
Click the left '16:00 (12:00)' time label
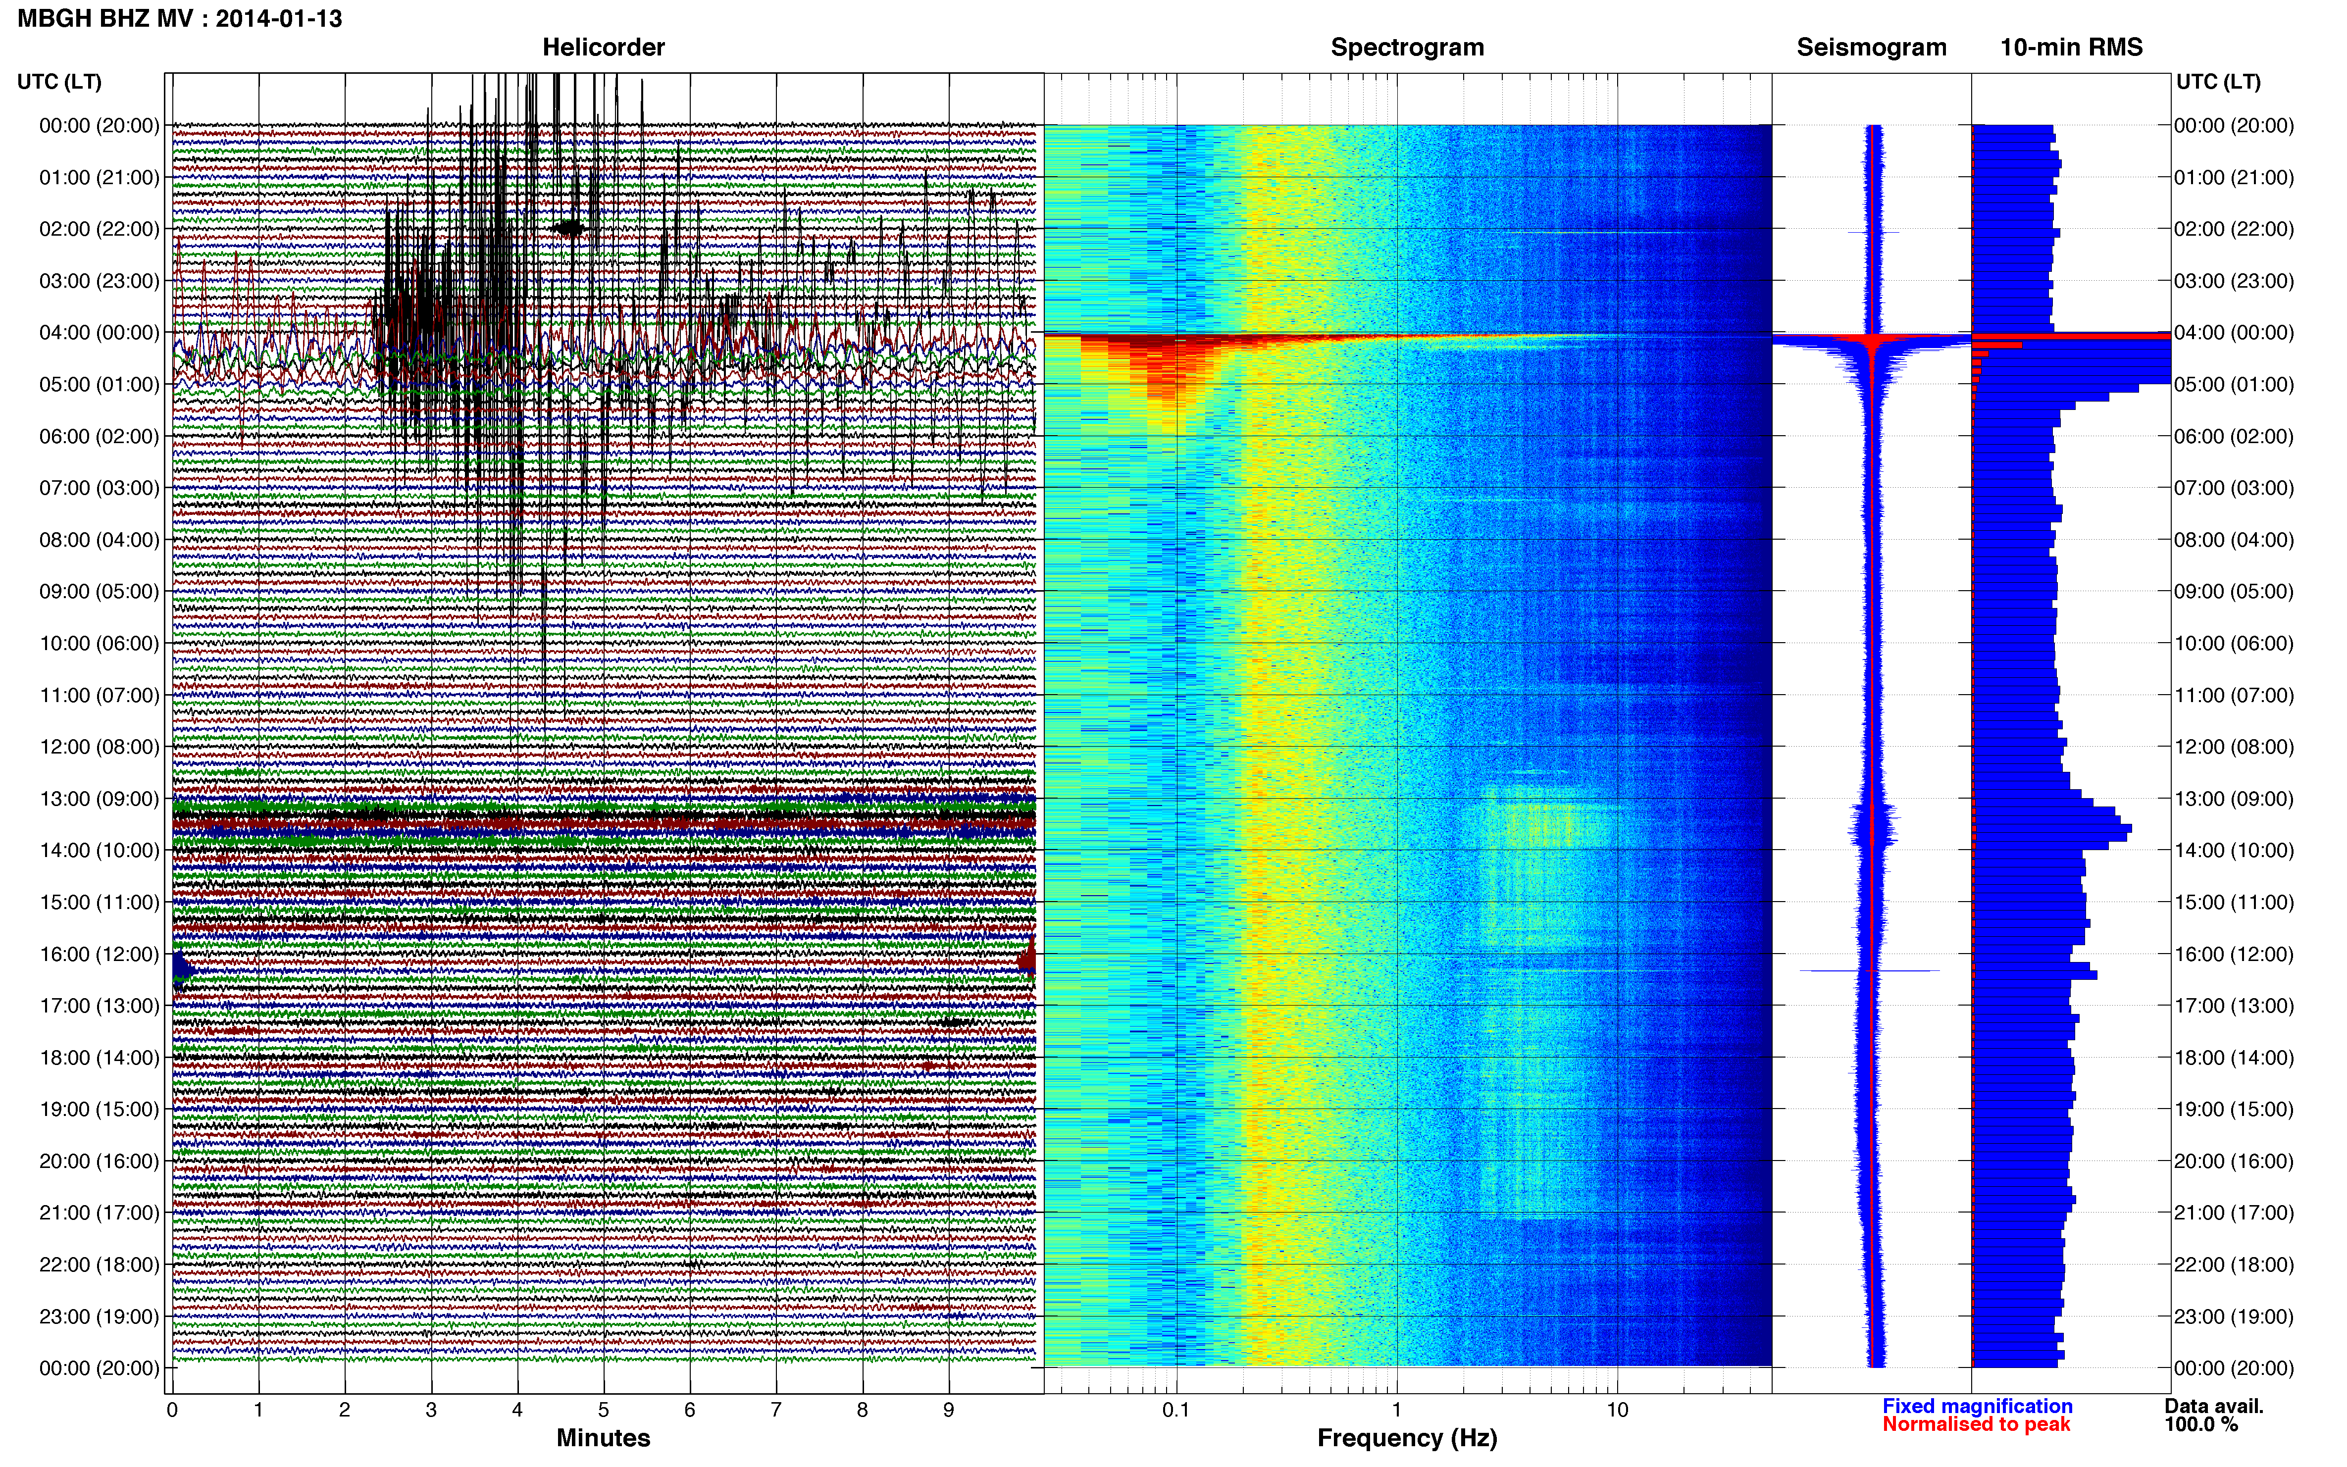coord(99,954)
